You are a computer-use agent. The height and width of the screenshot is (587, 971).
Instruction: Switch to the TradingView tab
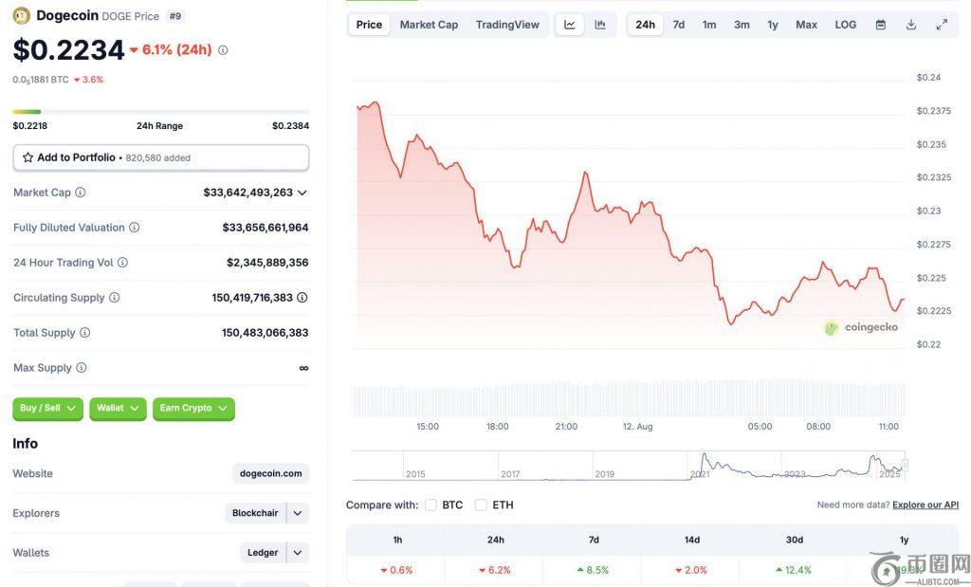507,25
